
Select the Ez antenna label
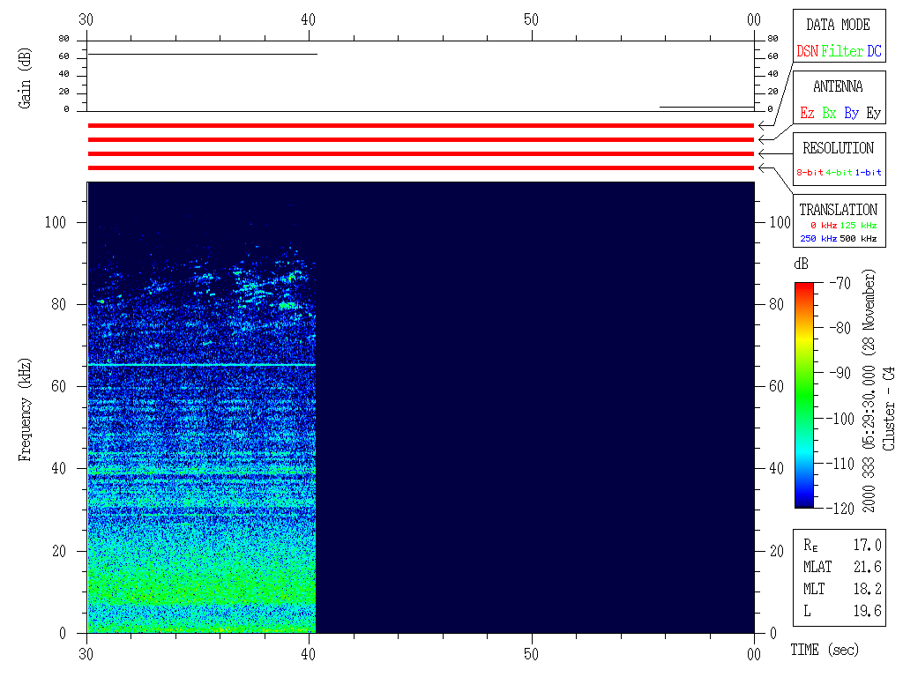coord(807,114)
